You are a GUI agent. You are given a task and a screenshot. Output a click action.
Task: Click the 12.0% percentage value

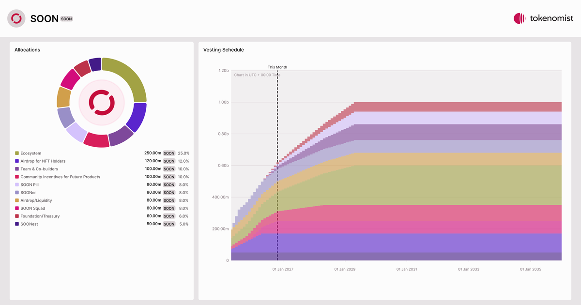(x=183, y=161)
